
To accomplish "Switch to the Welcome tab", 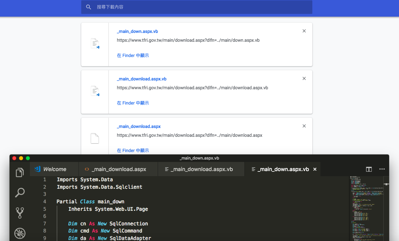I will point(54,169).
